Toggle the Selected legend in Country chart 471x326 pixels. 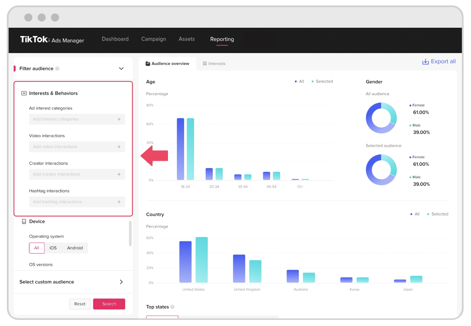[x=438, y=214]
